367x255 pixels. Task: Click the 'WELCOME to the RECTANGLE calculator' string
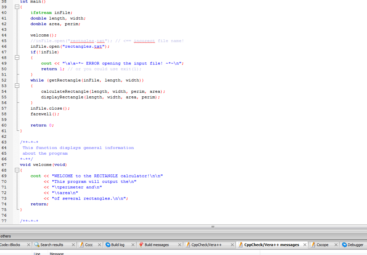coord(107,176)
